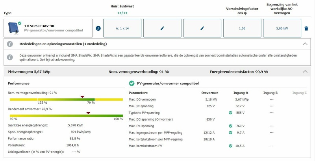Click the second pencil edit icon
Screen dimensions: 315x161
click(202, 28)
